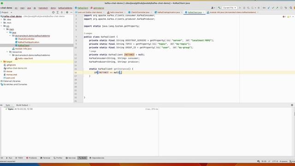Image resolution: width=295 pixels, height=166 pixels.
Task: Click the 1 usage hint above INSTANCE field
Action: [92, 51]
